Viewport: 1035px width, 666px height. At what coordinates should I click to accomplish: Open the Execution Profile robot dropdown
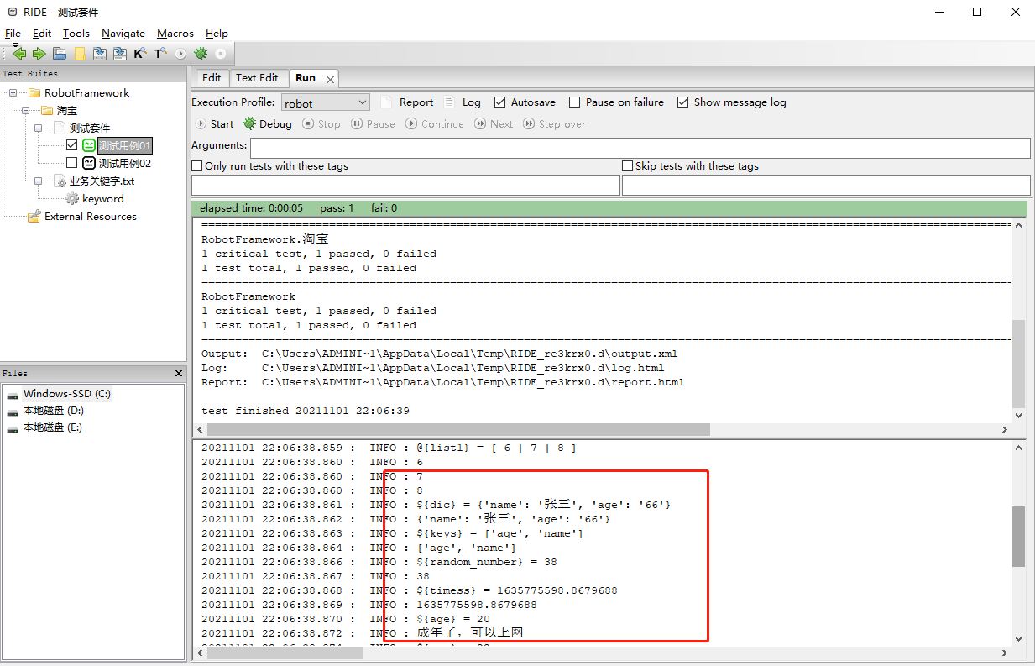(x=325, y=102)
